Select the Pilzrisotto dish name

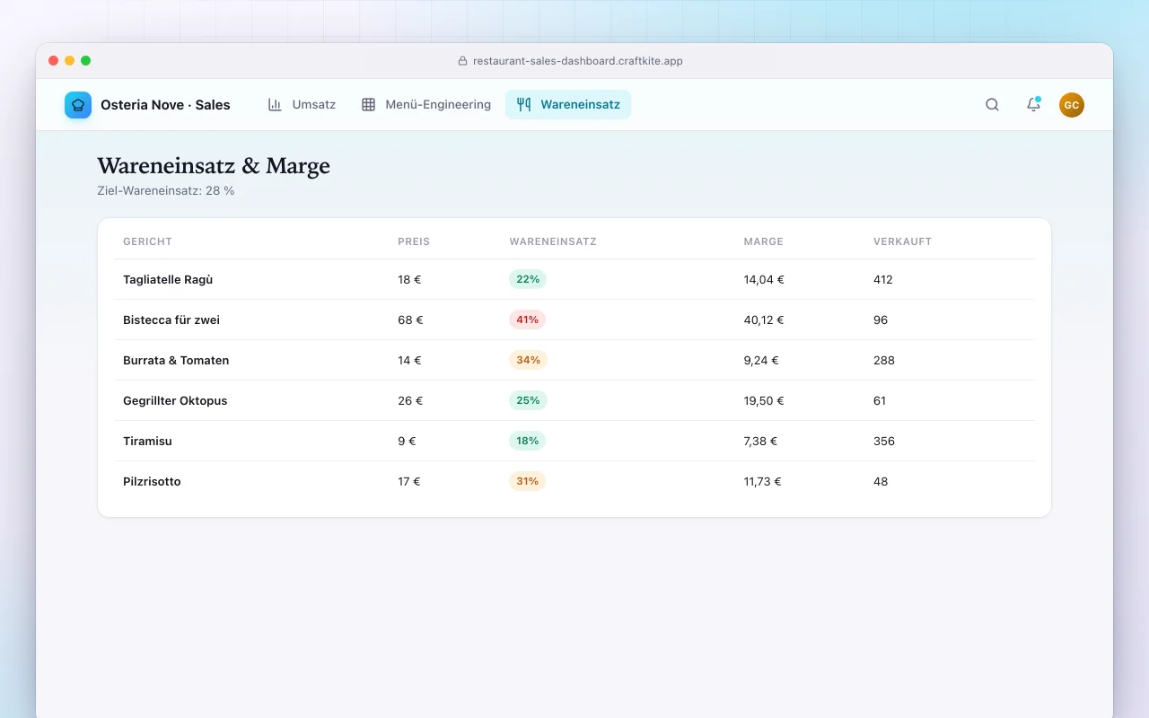click(152, 481)
